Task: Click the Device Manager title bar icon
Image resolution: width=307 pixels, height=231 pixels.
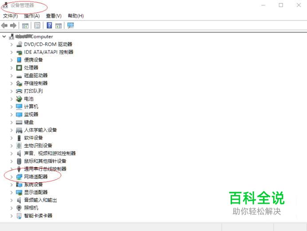Action: [x=5, y=5]
